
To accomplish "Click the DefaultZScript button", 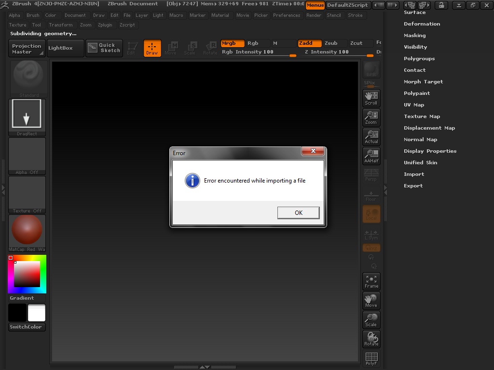I will (x=347, y=5).
